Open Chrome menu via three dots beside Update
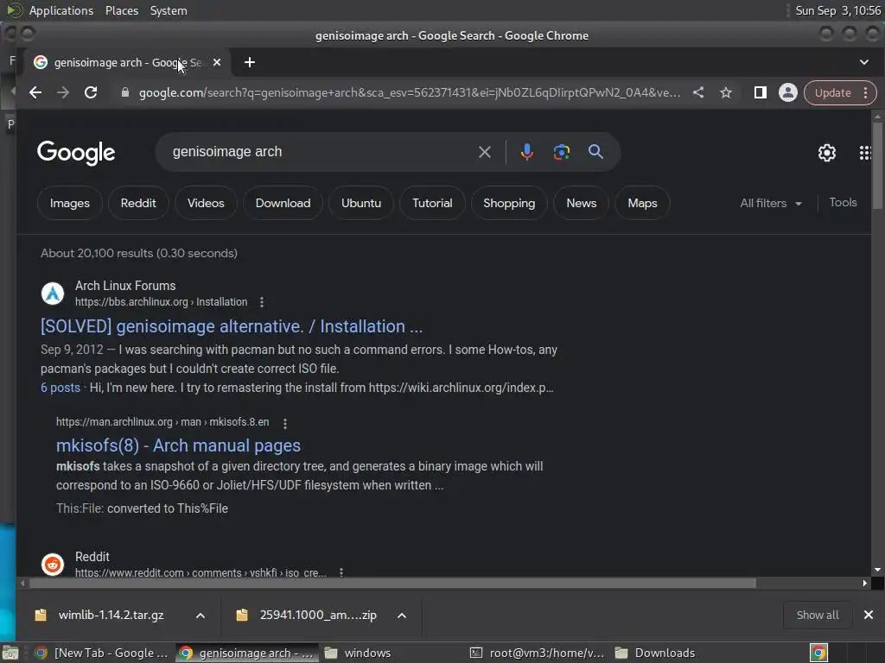This screenshot has width=885, height=663. (x=866, y=92)
